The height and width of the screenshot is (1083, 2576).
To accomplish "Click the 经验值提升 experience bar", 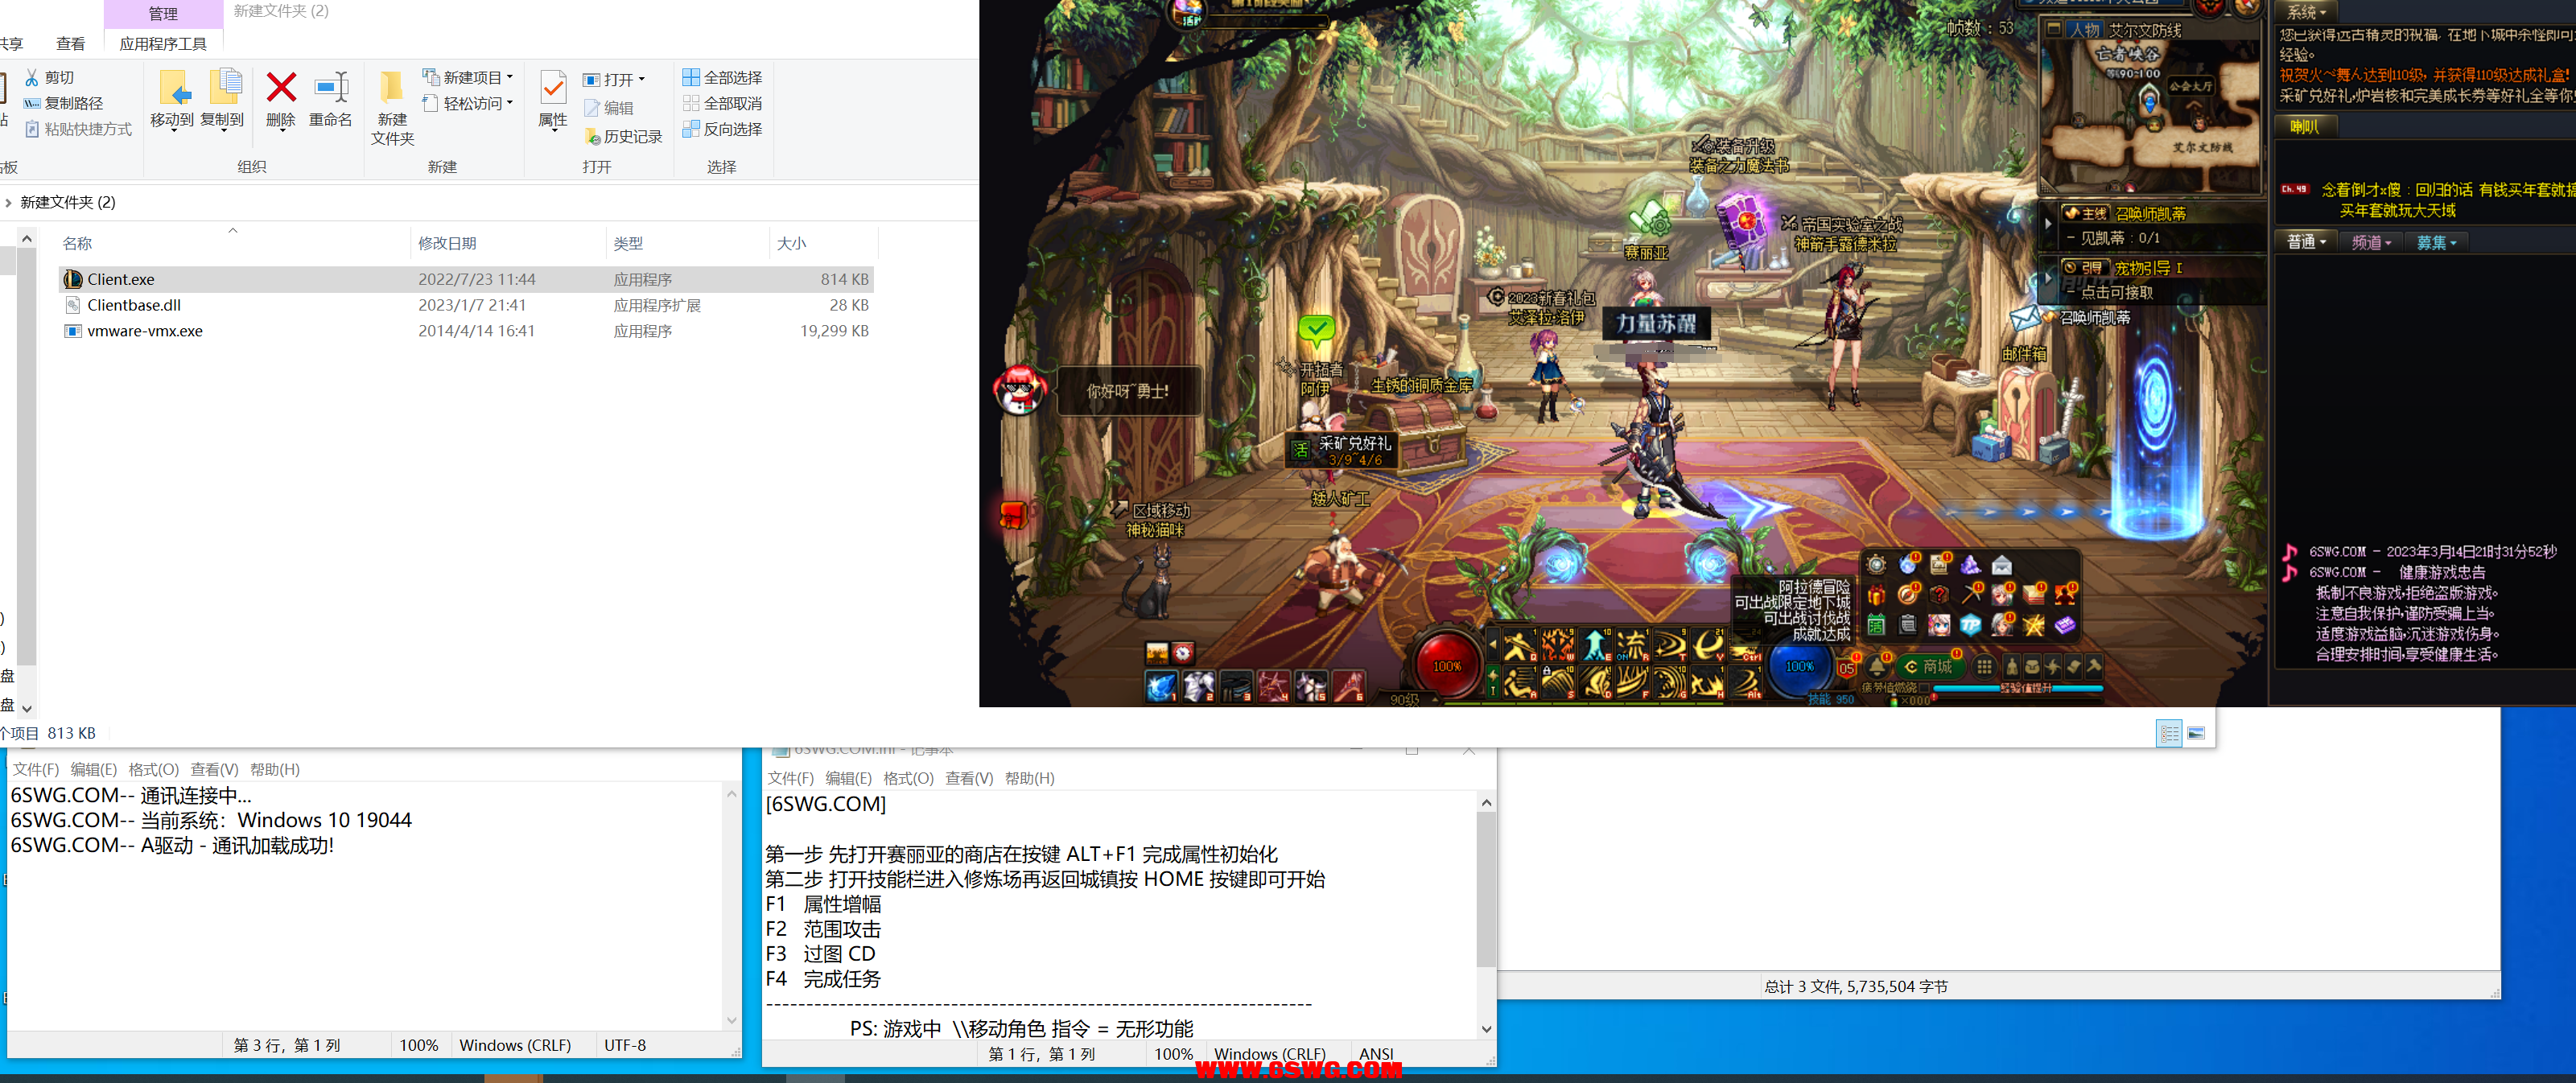I will [x=2019, y=688].
